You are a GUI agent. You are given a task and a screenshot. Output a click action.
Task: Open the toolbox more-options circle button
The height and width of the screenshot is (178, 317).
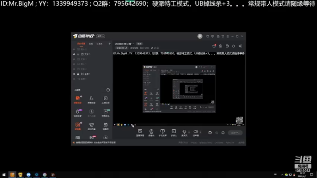pyautogui.click(x=108, y=90)
